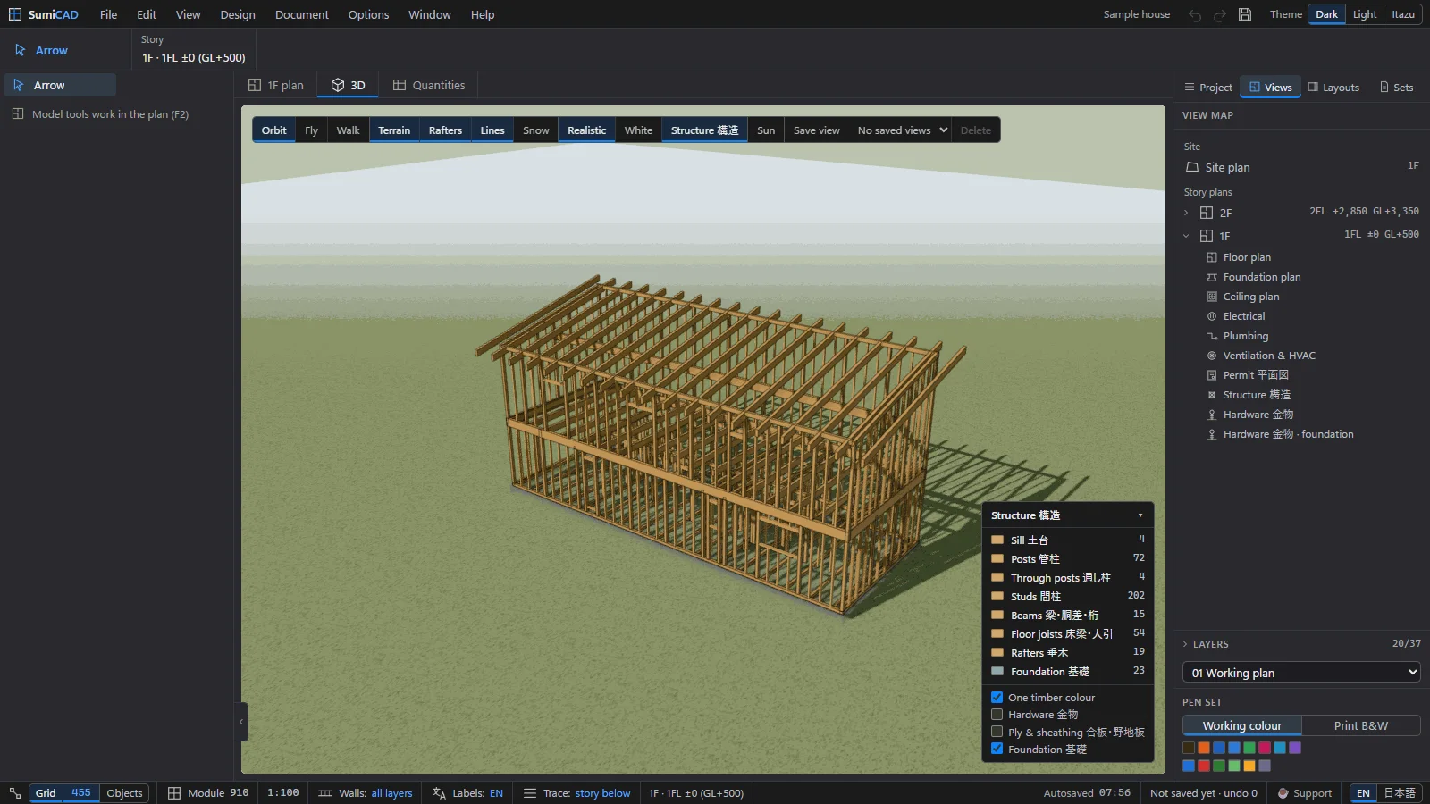Enable the Hardware 金物 checkbox
This screenshot has height=804, width=1430.
pos(997,715)
